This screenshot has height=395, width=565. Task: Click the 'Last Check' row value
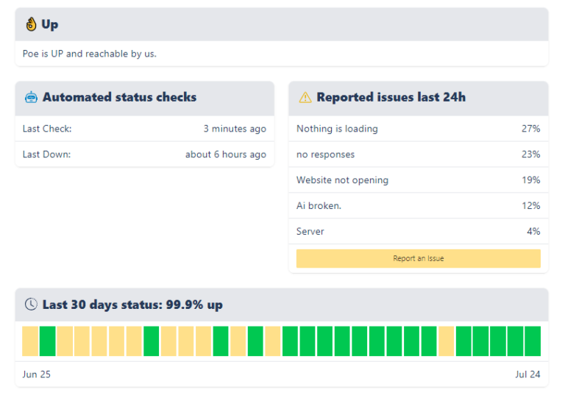click(235, 129)
